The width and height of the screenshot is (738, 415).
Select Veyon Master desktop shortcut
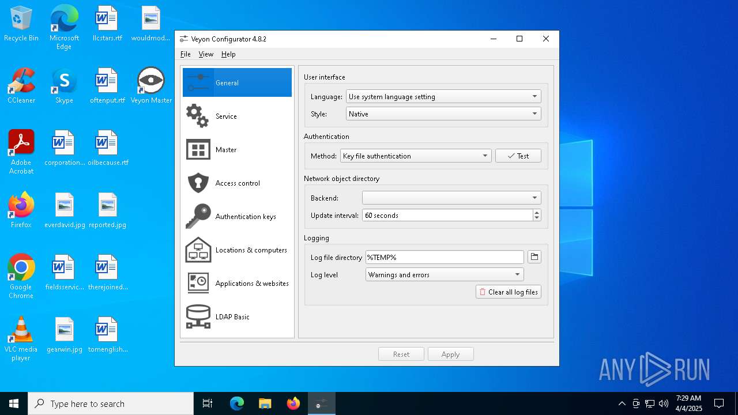click(x=151, y=86)
